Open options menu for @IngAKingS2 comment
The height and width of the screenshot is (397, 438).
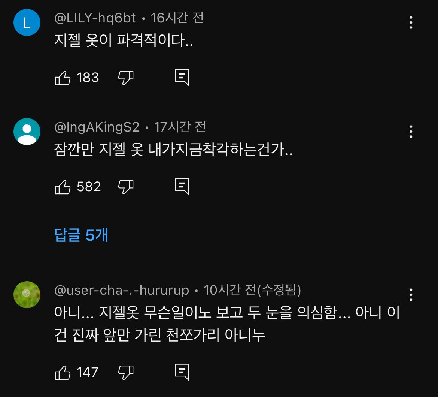click(411, 132)
